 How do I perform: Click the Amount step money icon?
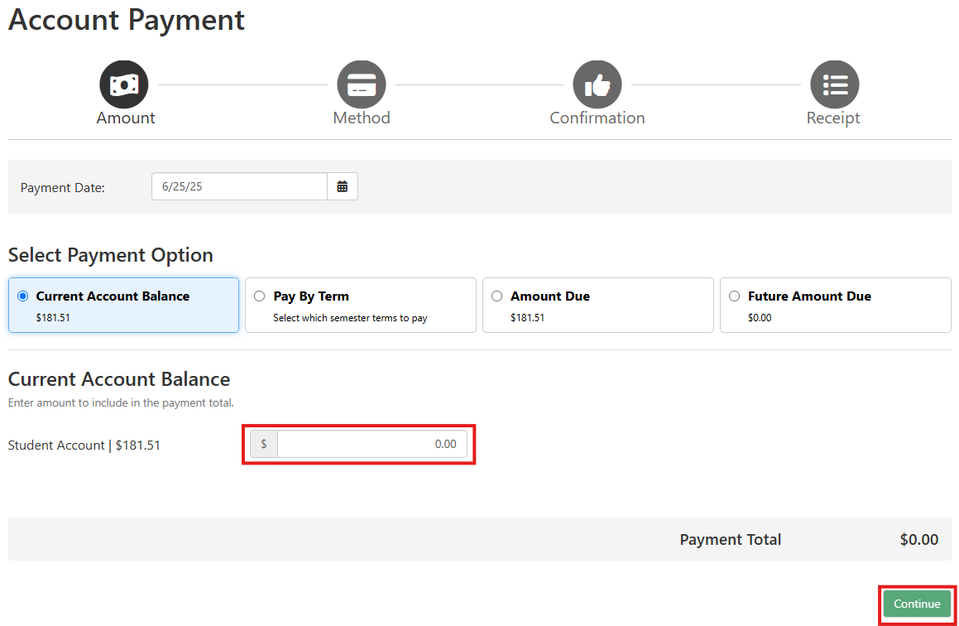(x=124, y=84)
